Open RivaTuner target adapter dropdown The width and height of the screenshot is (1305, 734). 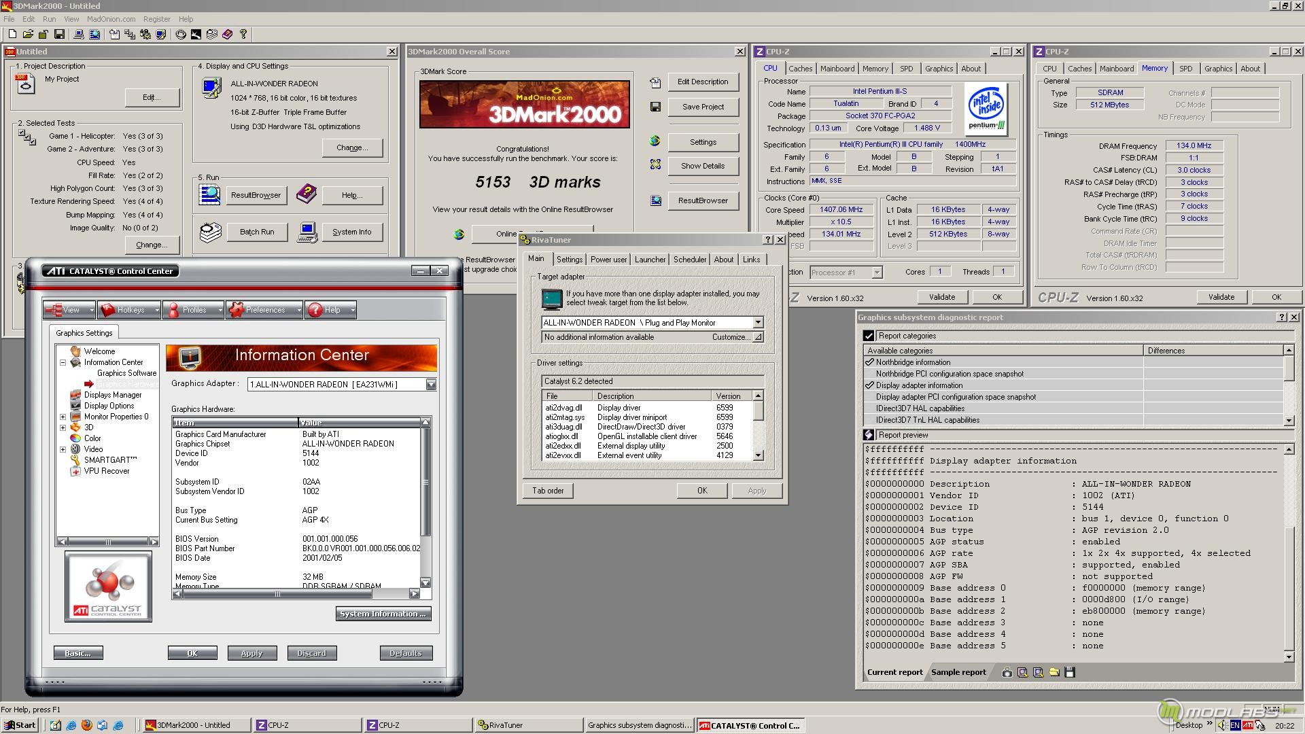758,323
